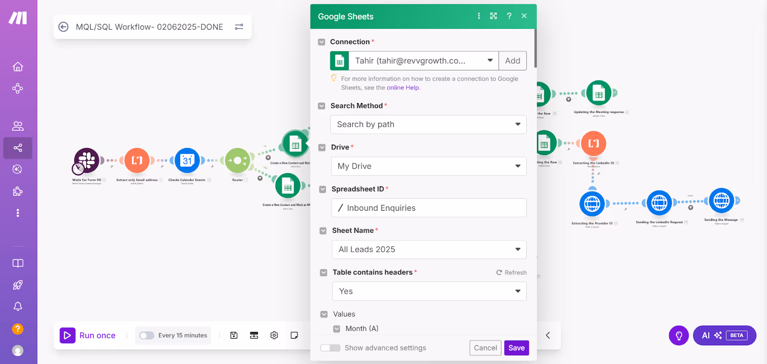The width and height of the screenshot is (767, 364).
Task: Click the dialog's vertical scrollbar
Action: (x=535, y=48)
